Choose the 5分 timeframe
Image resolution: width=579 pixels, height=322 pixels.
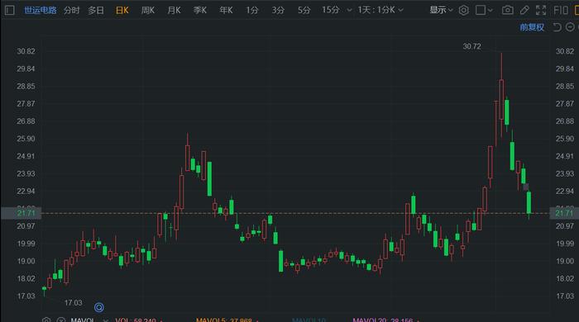click(x=304, y=10)
